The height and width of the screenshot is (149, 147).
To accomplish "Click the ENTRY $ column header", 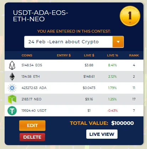I will (x=64, y=55).
